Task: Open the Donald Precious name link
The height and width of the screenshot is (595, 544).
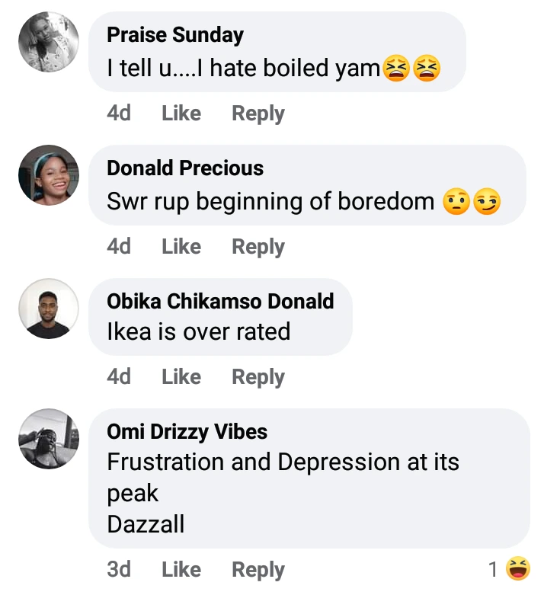Action: click(x=185, y=168)
